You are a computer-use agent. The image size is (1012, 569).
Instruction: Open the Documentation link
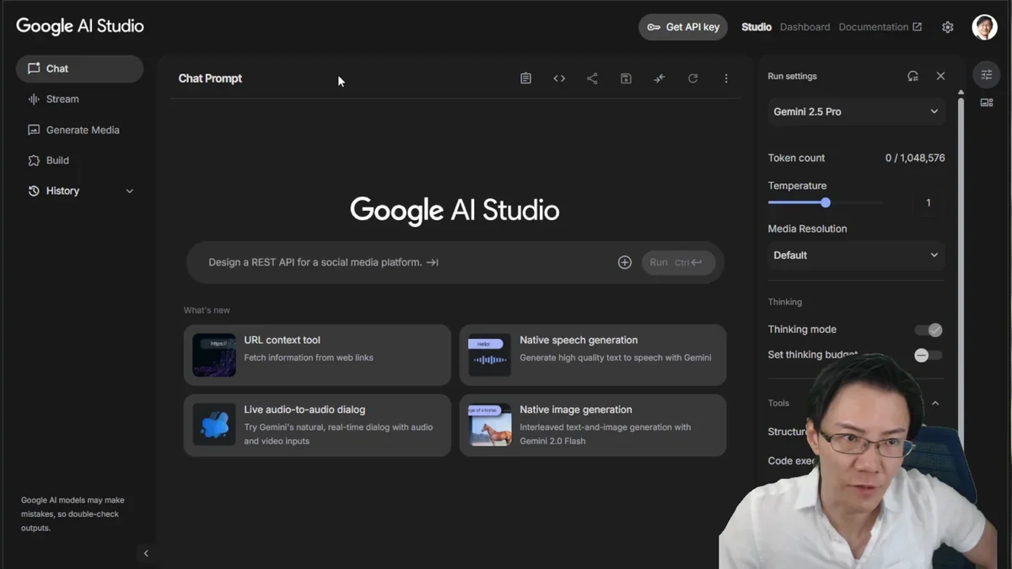click(880, 27)
